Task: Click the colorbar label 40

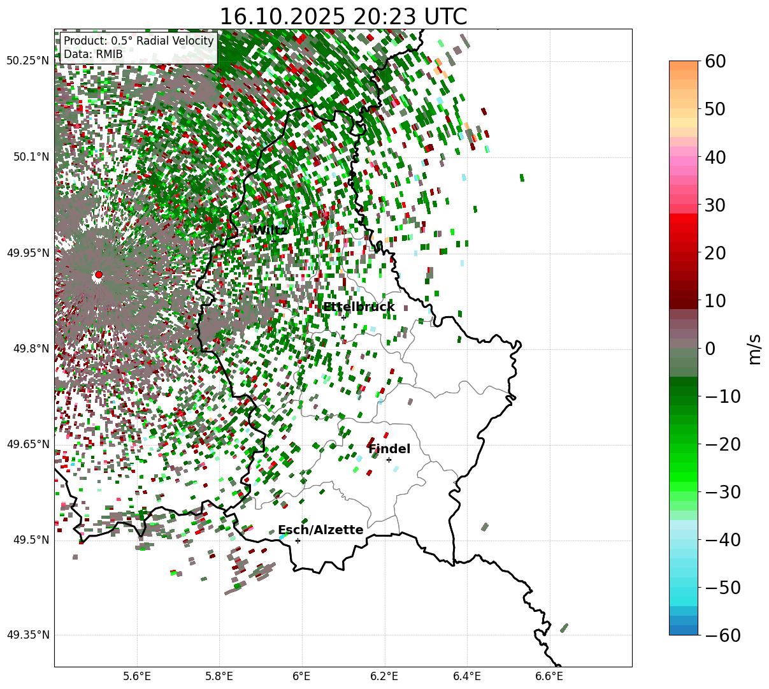Action: [717, 157]
